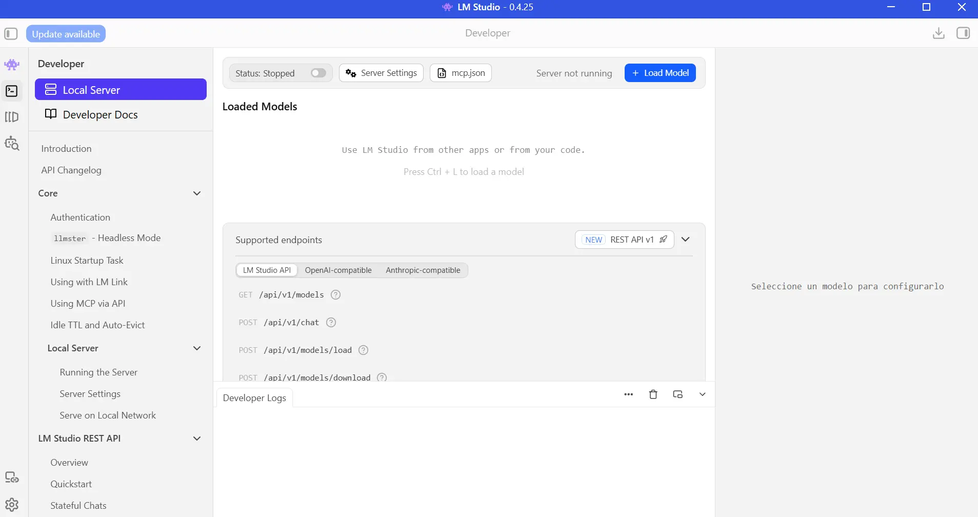Switch to the Anthropic-compatible tab
The image size is (978, 517).
[x=423, y=270]
